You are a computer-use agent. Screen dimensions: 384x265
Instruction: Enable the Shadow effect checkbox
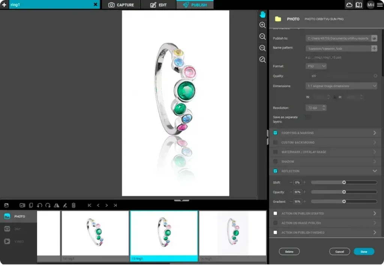[x=276, y=161]
